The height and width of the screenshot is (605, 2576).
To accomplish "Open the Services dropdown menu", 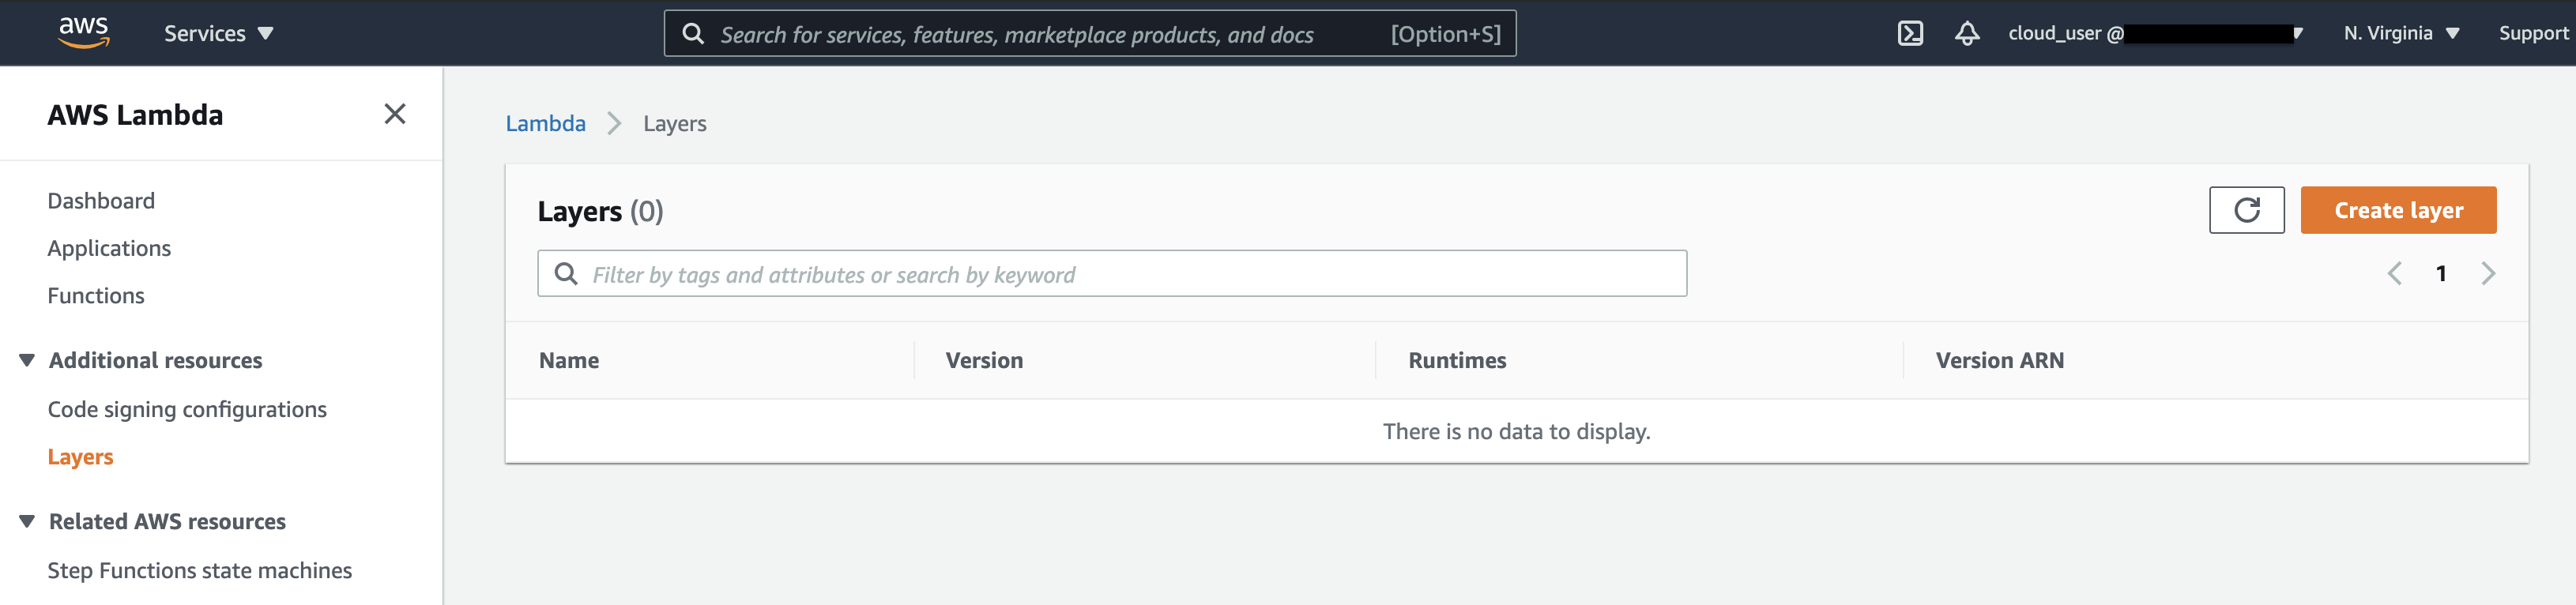I will click(x=218, y=33).
